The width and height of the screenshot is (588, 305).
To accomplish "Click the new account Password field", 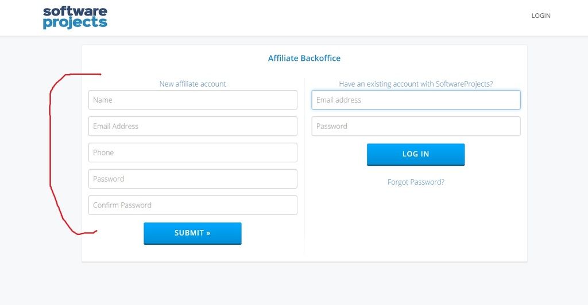I will pyautogui.click(x=193, y=179).
